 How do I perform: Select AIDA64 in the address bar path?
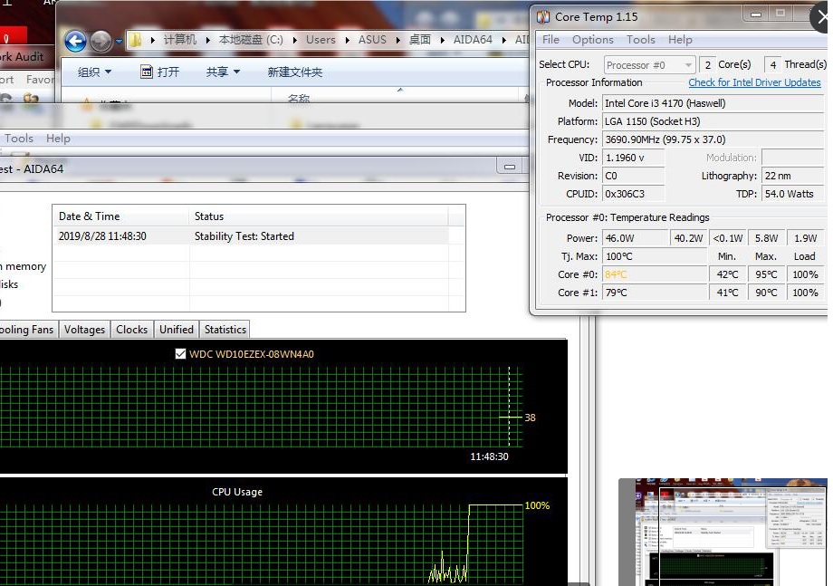[473, 40]
